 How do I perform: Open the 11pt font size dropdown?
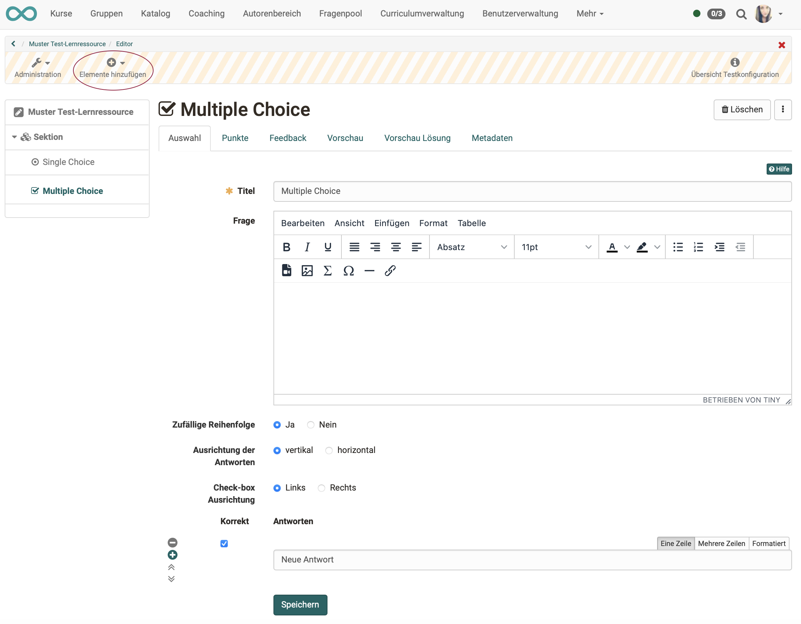click(x=556, y=247)
